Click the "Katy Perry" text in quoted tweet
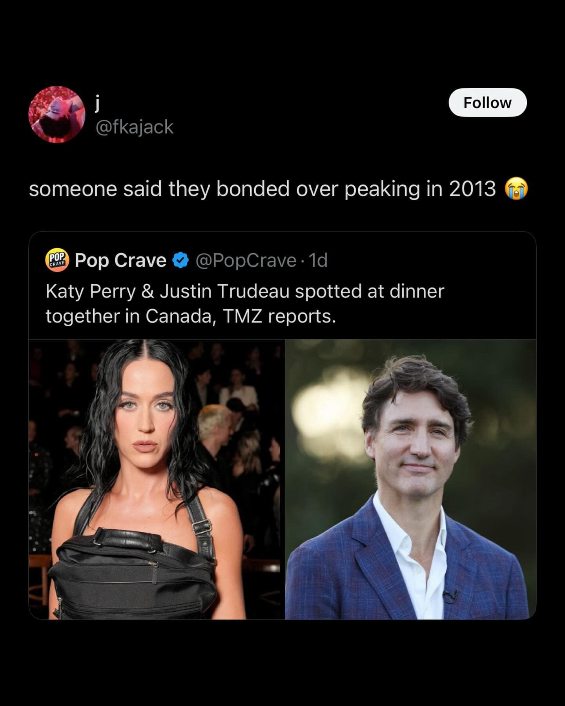 click(x=90, y=291)
